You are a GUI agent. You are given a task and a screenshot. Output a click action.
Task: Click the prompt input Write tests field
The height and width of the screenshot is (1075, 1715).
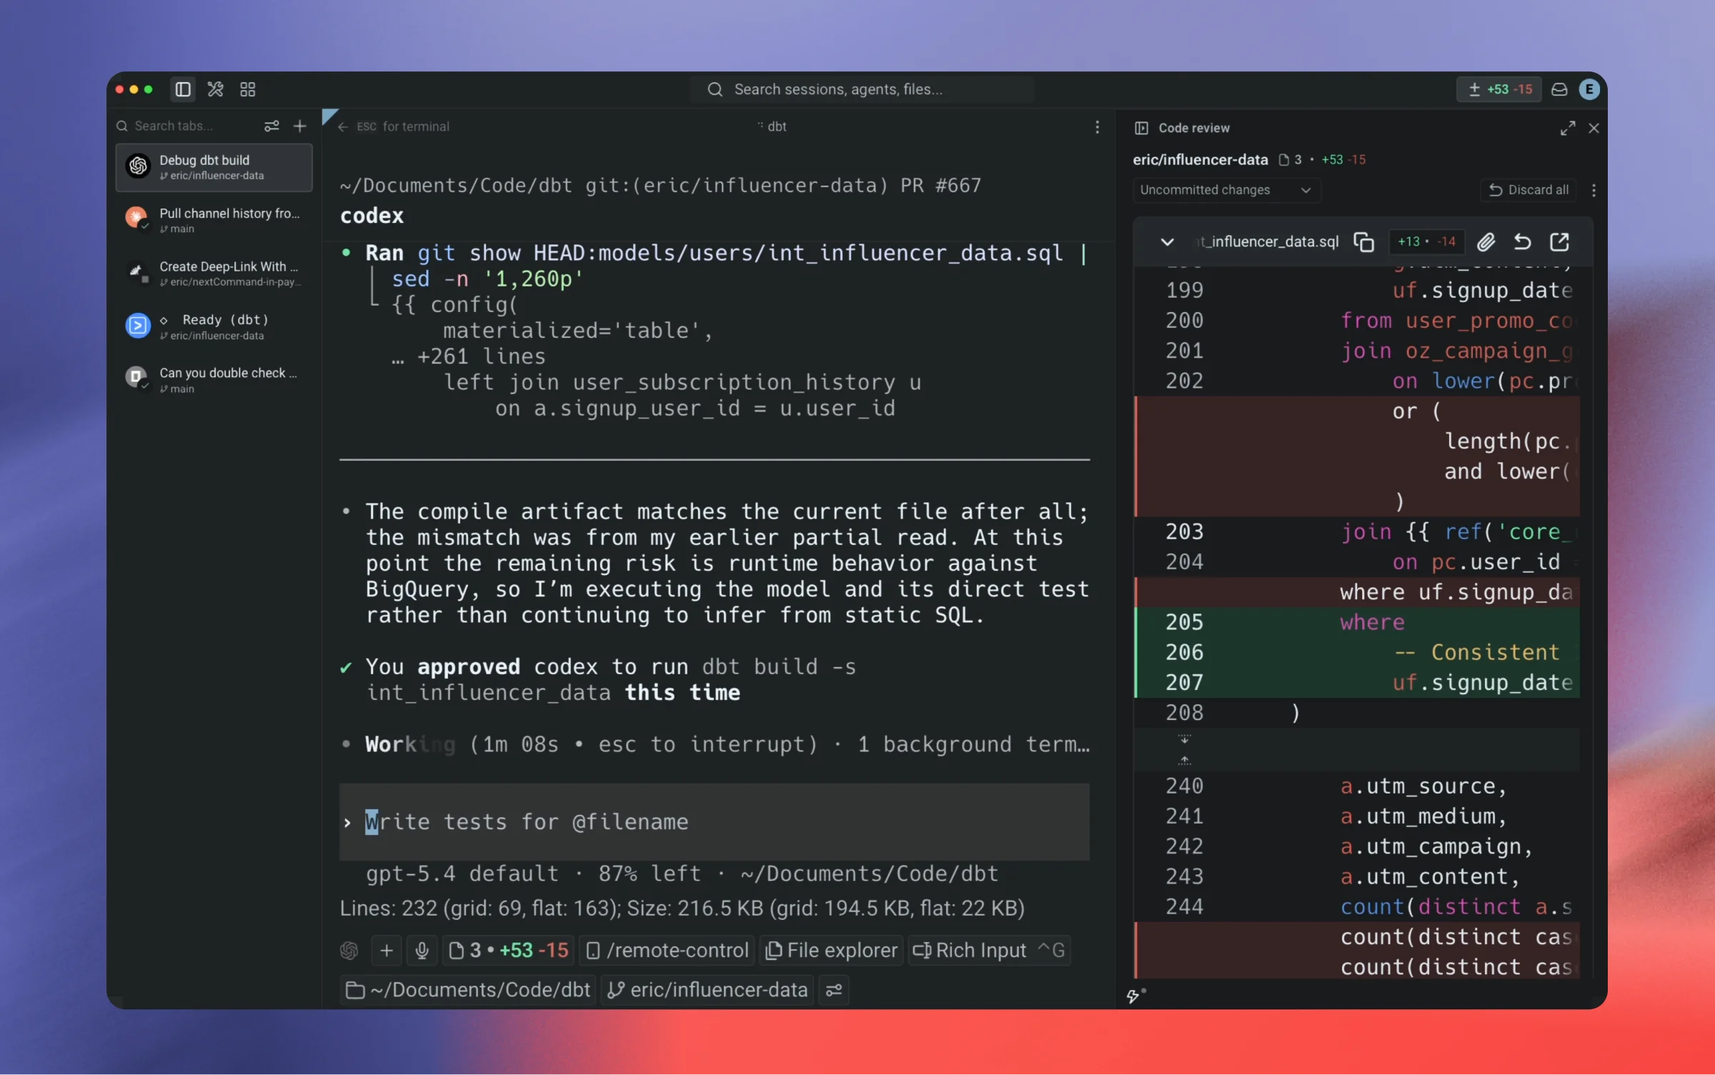715,822
